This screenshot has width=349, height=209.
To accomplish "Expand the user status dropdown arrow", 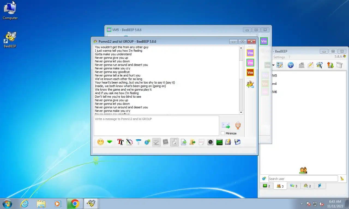I will click(273, 65).
